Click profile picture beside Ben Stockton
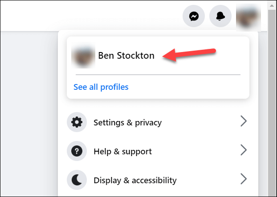277x197 pixels. (x=83, y=56)
